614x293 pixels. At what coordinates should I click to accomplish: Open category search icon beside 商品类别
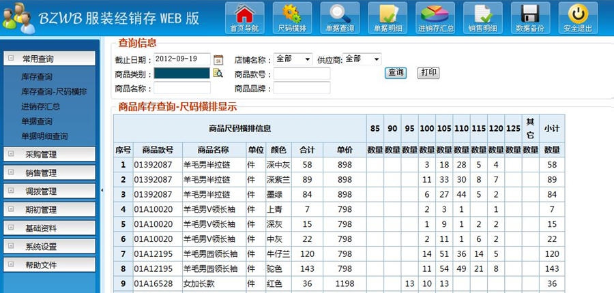coord(218,73)
